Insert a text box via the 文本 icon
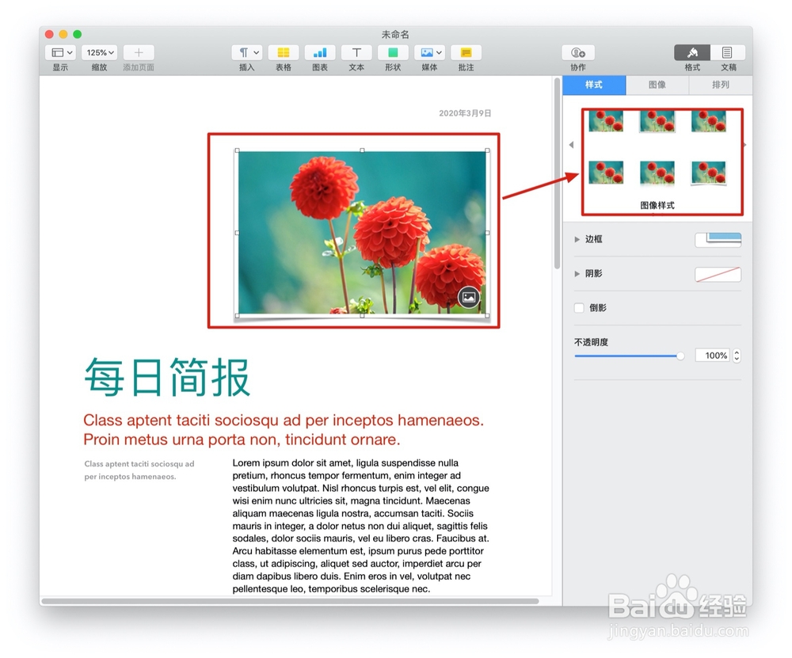 click(356, 52)
